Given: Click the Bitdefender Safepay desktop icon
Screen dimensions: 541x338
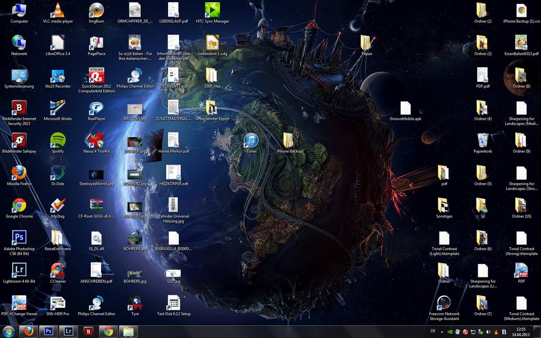Looking at the screenshot, I should (x=19, y=140).
